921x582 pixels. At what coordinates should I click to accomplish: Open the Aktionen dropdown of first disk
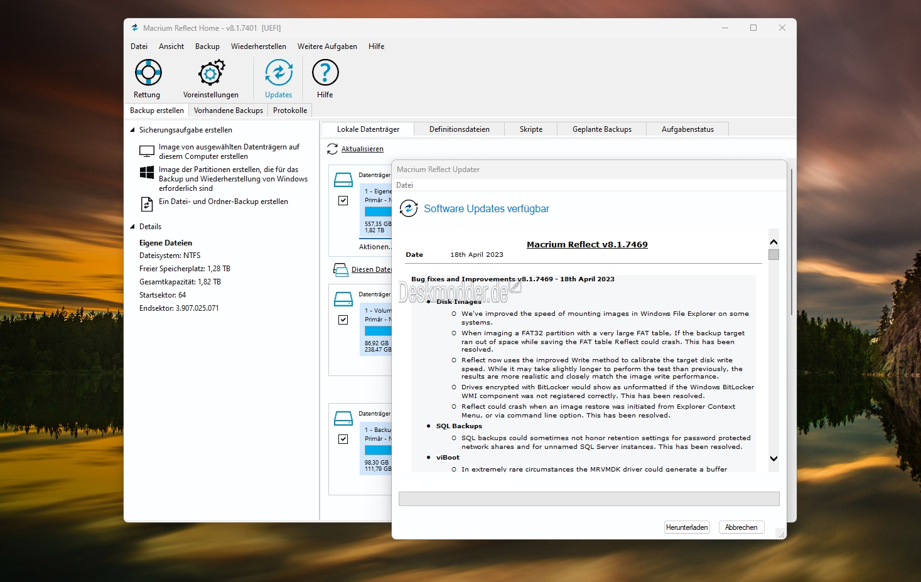[375, 247]
